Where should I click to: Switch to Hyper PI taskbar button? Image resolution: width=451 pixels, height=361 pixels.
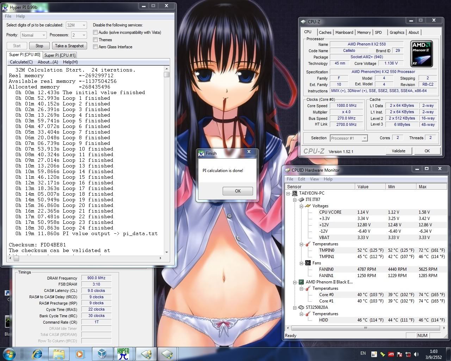(124, 354)
